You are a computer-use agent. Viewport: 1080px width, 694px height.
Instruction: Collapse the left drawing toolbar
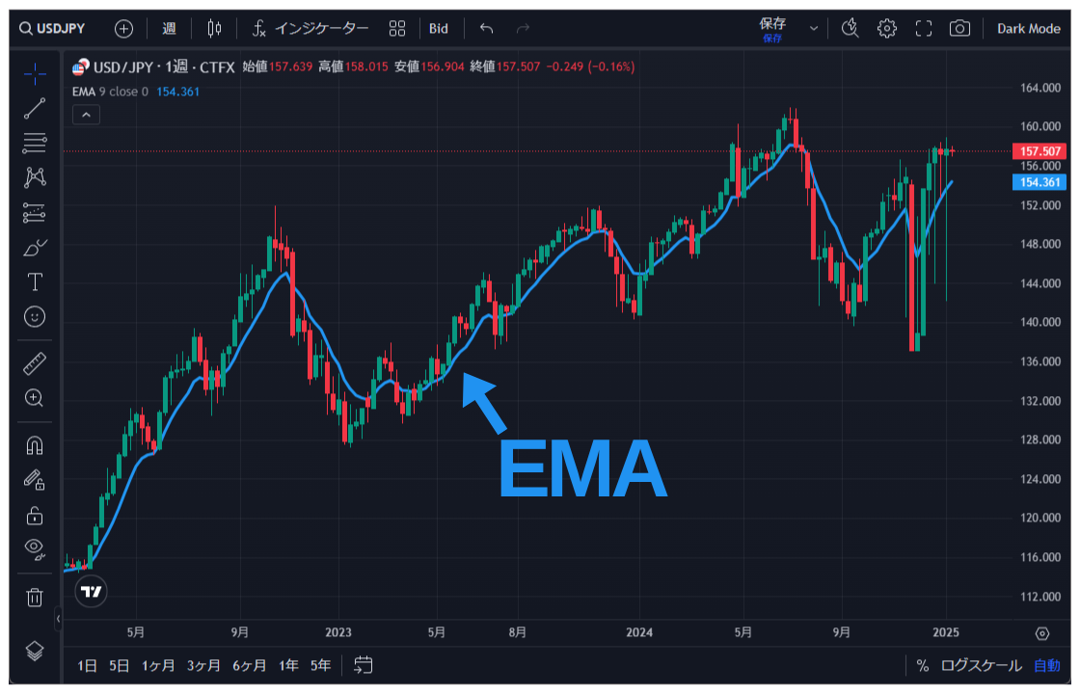pyautogui.click(x=58, y=619)
